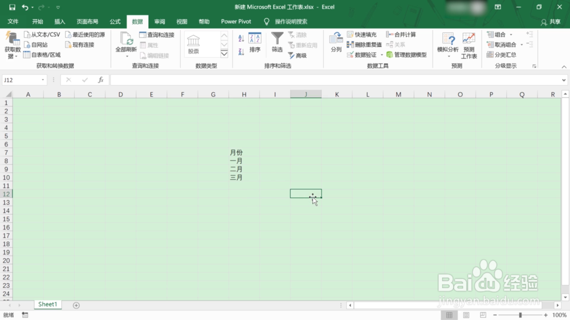
Task: Open the Customize Quick Access Toolbar dropdown
Action: tap(58, 7)
